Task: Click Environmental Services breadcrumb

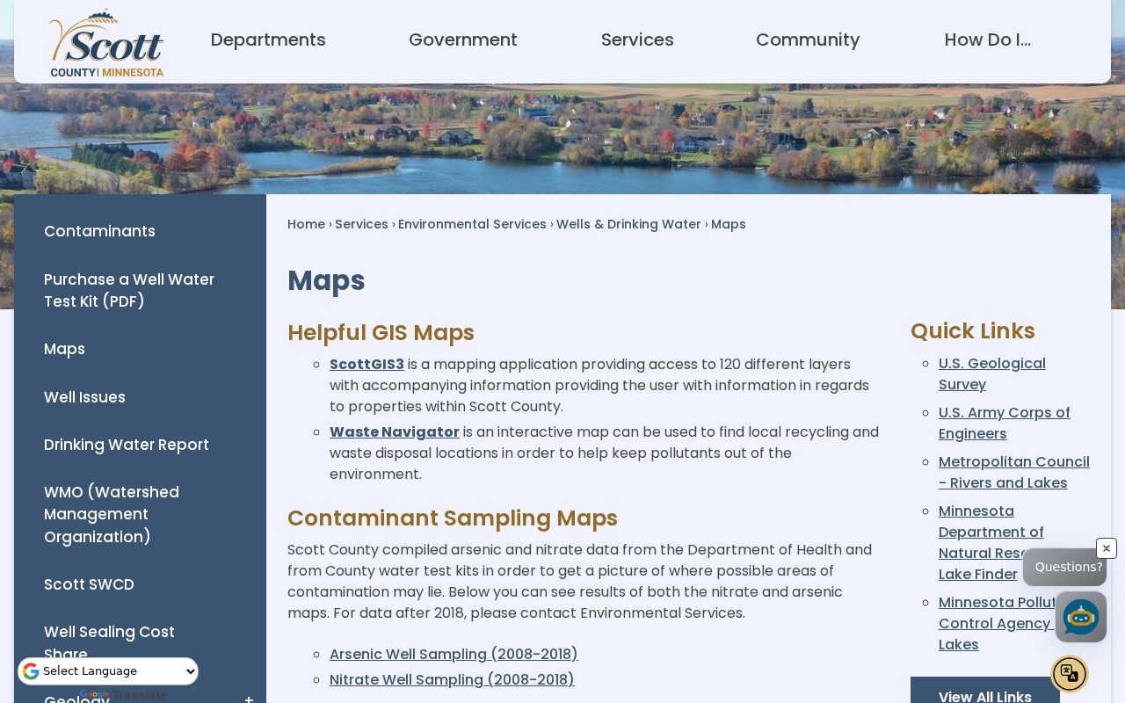Action: [472, 224]
